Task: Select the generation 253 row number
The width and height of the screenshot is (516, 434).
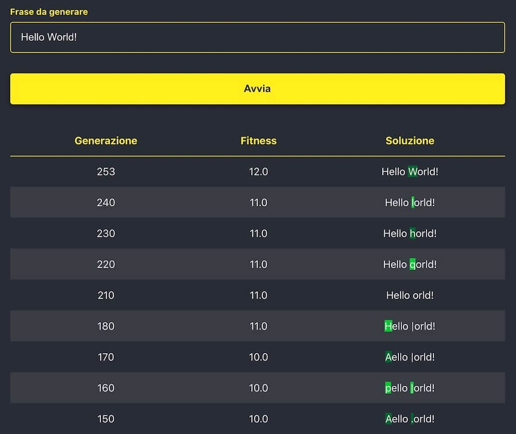Action: 106,171
